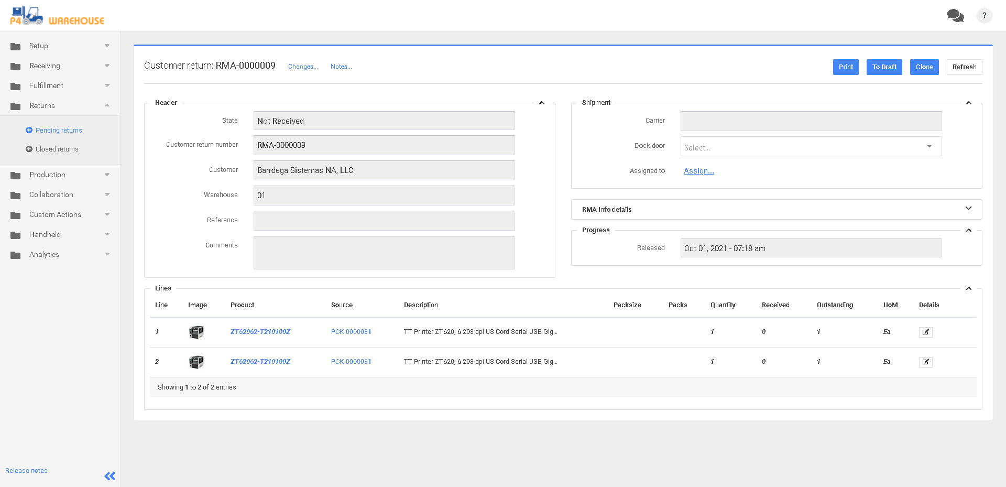This screenshot has height=487, width=1006.
Task: Open the Dock door dropdown
Action: pyautogui.click(x=811, y=147)
